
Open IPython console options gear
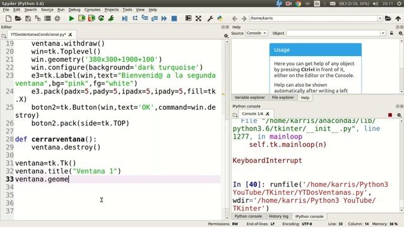(400, 115)
